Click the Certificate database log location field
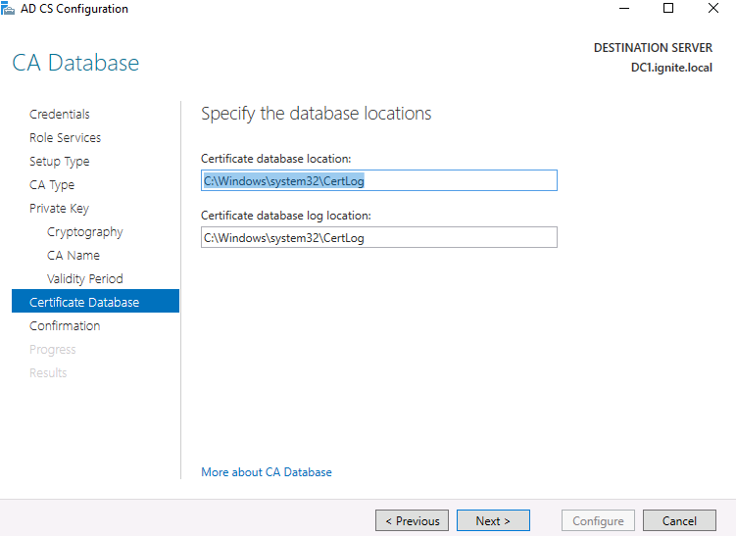The height and width of the screenshot is (536, 736). tap(378, 238)
